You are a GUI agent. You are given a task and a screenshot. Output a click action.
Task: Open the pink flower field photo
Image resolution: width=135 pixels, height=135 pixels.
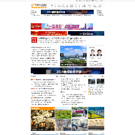pyautogui.click(x=63, y=113)
